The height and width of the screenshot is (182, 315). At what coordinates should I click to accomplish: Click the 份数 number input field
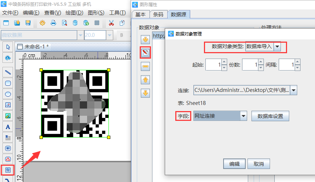coord(250,65)
